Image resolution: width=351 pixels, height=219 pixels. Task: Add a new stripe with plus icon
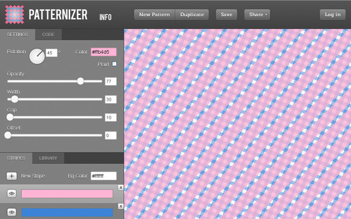click(11, 176)
